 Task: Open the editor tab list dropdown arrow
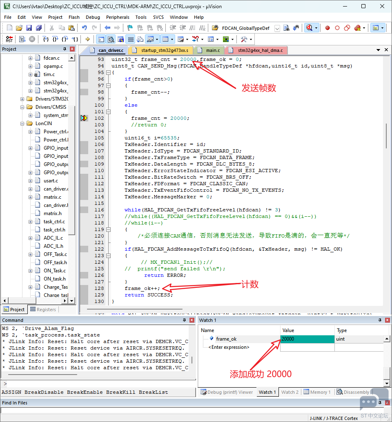pyautogui.click(x=378, y=50)
